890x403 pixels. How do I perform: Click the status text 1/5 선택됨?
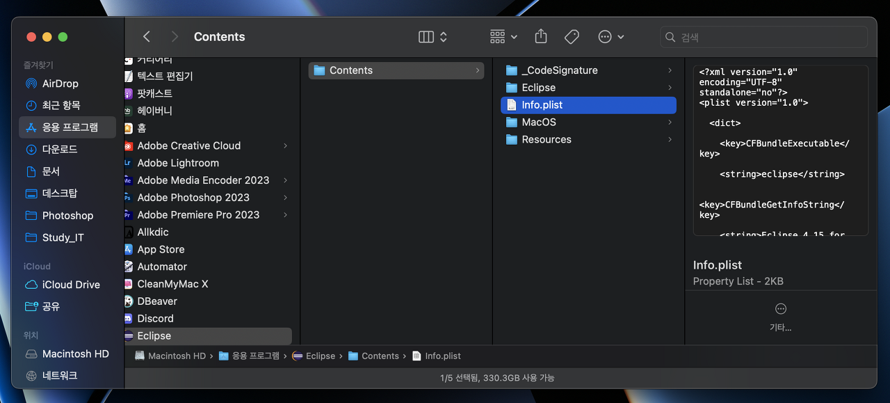[x=497, y=377]
